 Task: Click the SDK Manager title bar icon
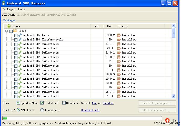click(4, 3)
